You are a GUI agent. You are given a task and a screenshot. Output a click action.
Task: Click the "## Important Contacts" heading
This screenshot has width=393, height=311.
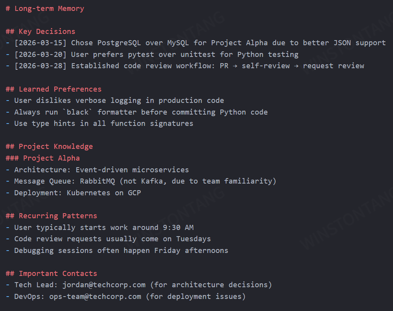(51, 274)
